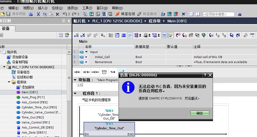Image resolution: width=257 pixels, height=137 pixels.
Task: Select the 设备 tab in project tree
Action: [6, 28]
